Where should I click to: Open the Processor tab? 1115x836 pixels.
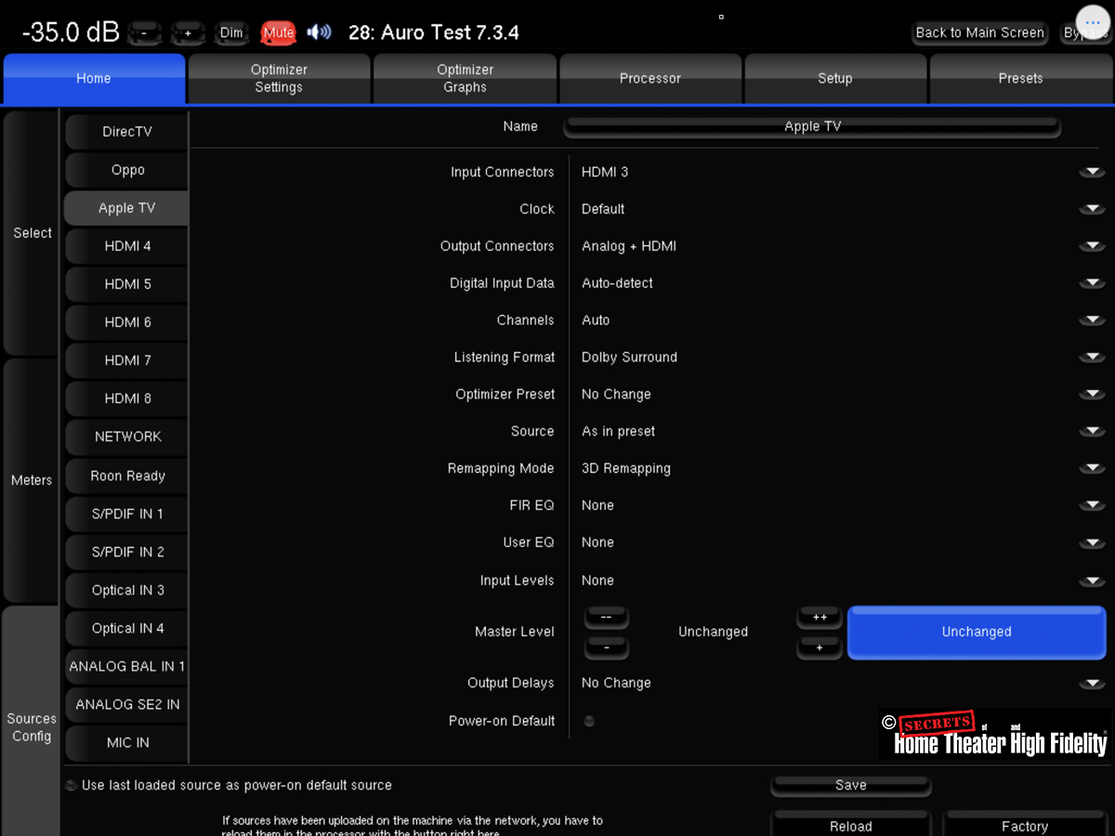pos(650,79)
